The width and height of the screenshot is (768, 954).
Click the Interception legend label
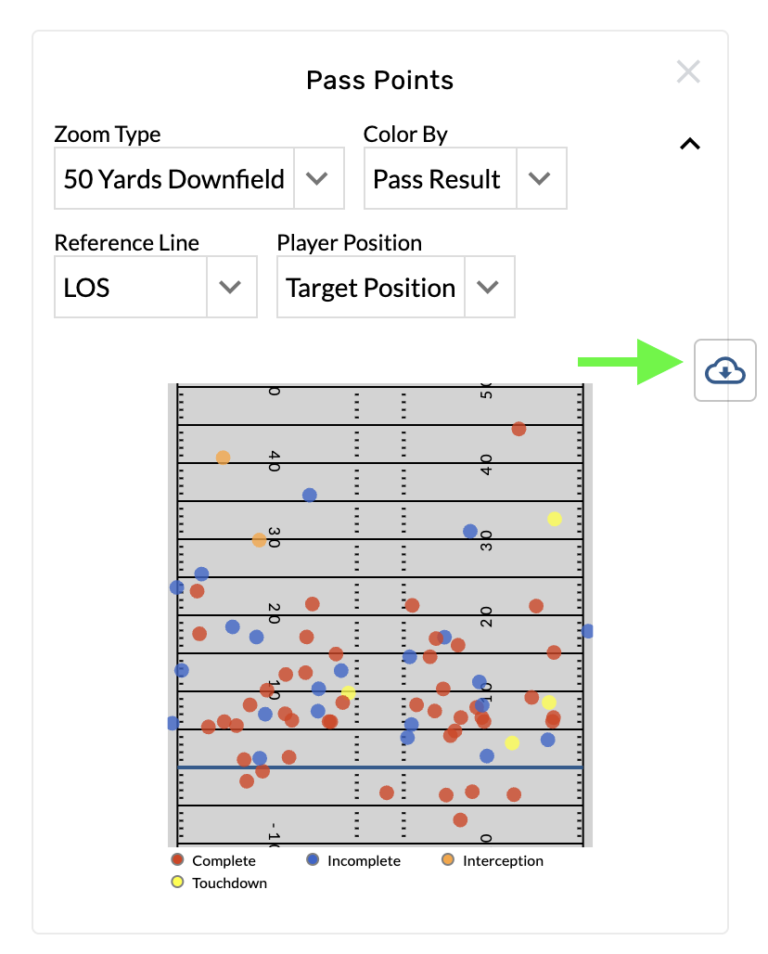click(503, 861)
